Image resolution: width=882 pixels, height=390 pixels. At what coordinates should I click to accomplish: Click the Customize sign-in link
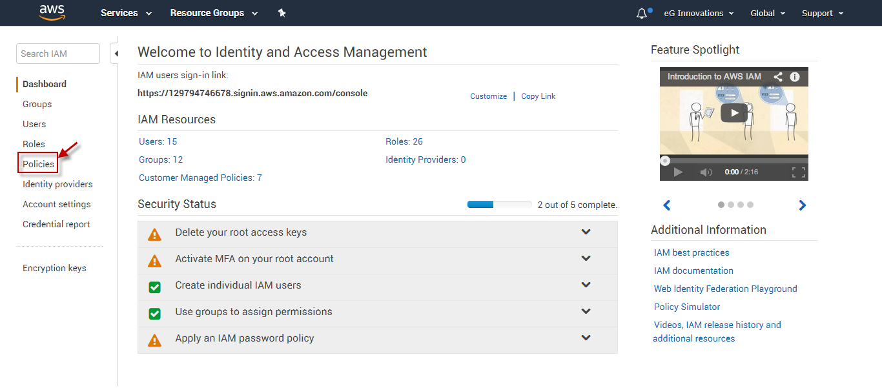pyautogui.click(x=488, y=96)
